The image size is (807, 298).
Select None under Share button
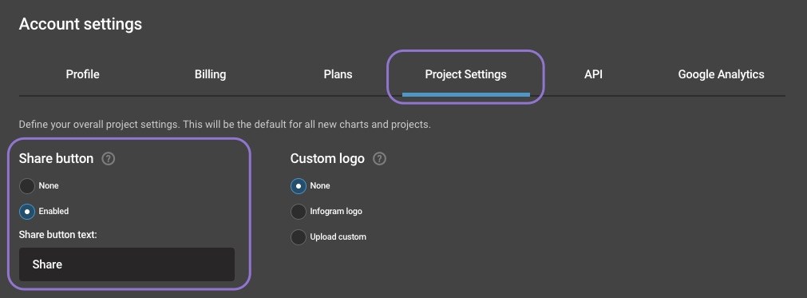27,186
